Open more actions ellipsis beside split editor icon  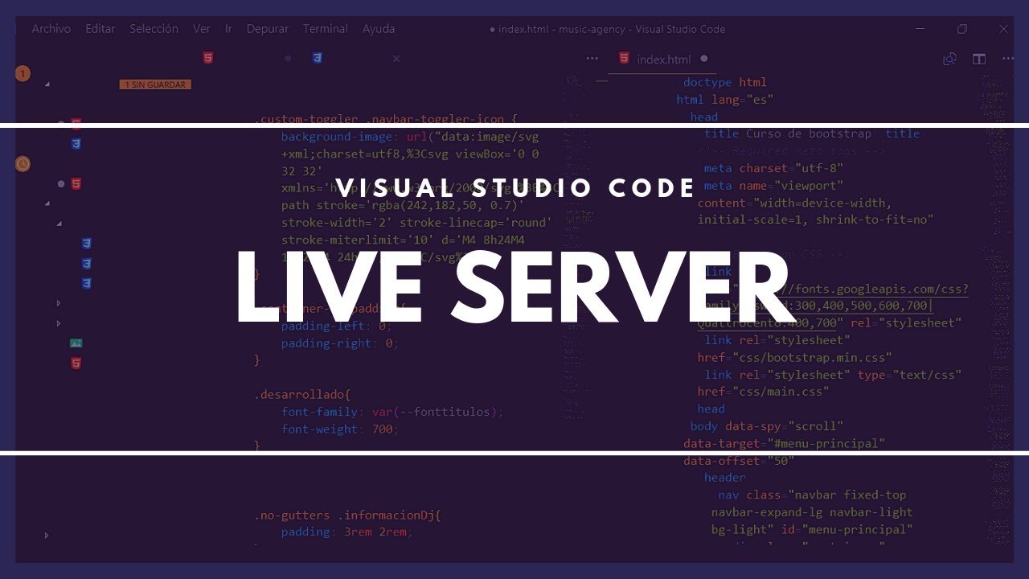coord(1008,59)
